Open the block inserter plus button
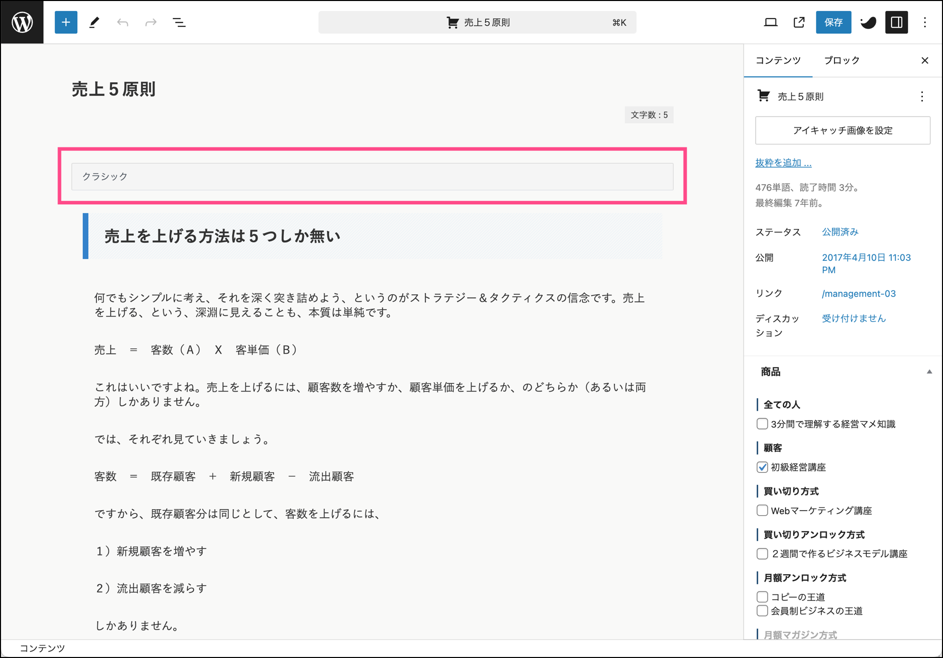The image size is (943, 658). 66,22
